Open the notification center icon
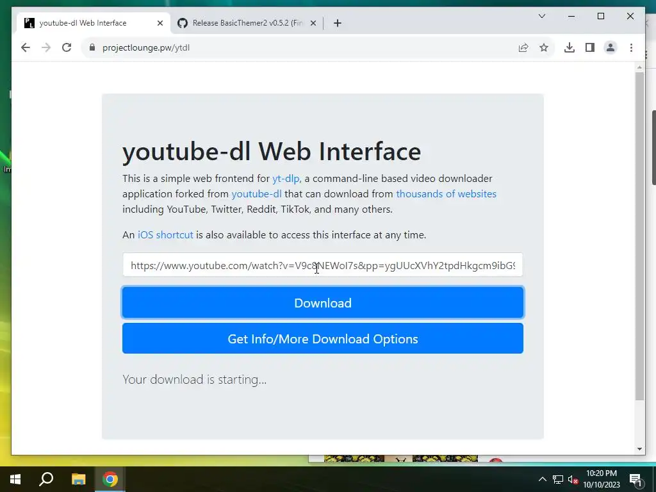 pyautogui.click(x=636, y=480)
